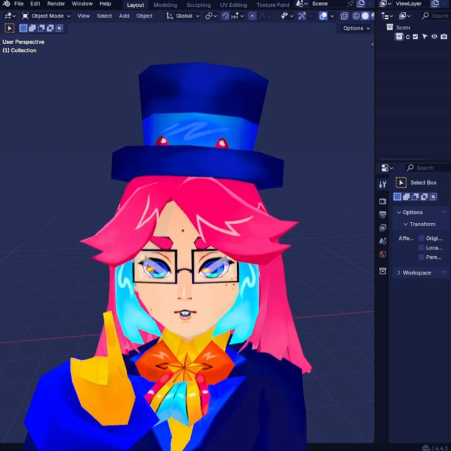Set header selection mode to new
Viewport: 451px width, 451px height.
[23, 28]
